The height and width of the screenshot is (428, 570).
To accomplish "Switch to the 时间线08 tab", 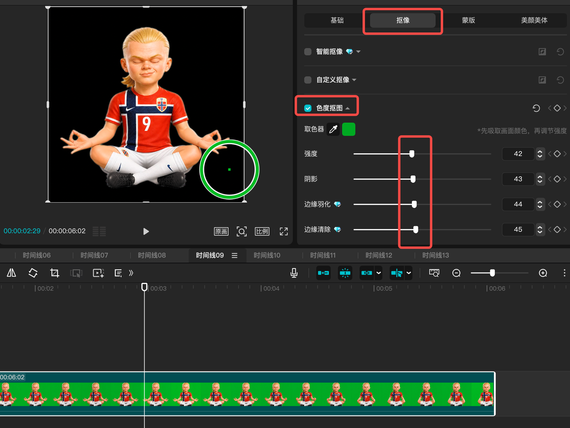I will (x=152, y=256).
